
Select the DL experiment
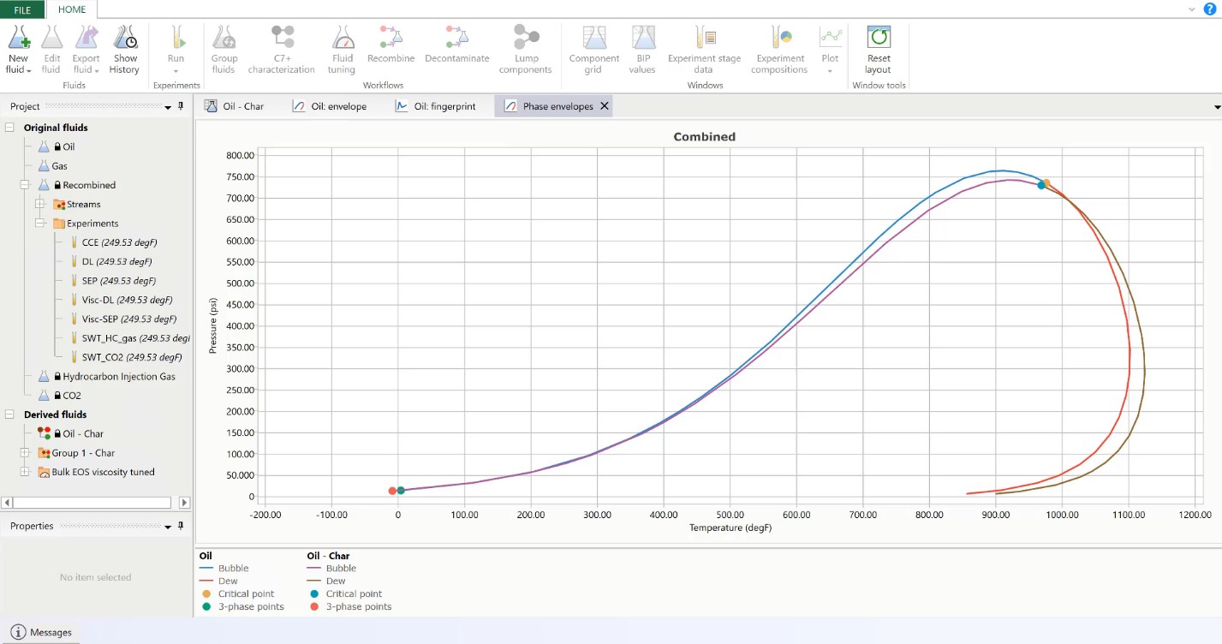[116, 261]
